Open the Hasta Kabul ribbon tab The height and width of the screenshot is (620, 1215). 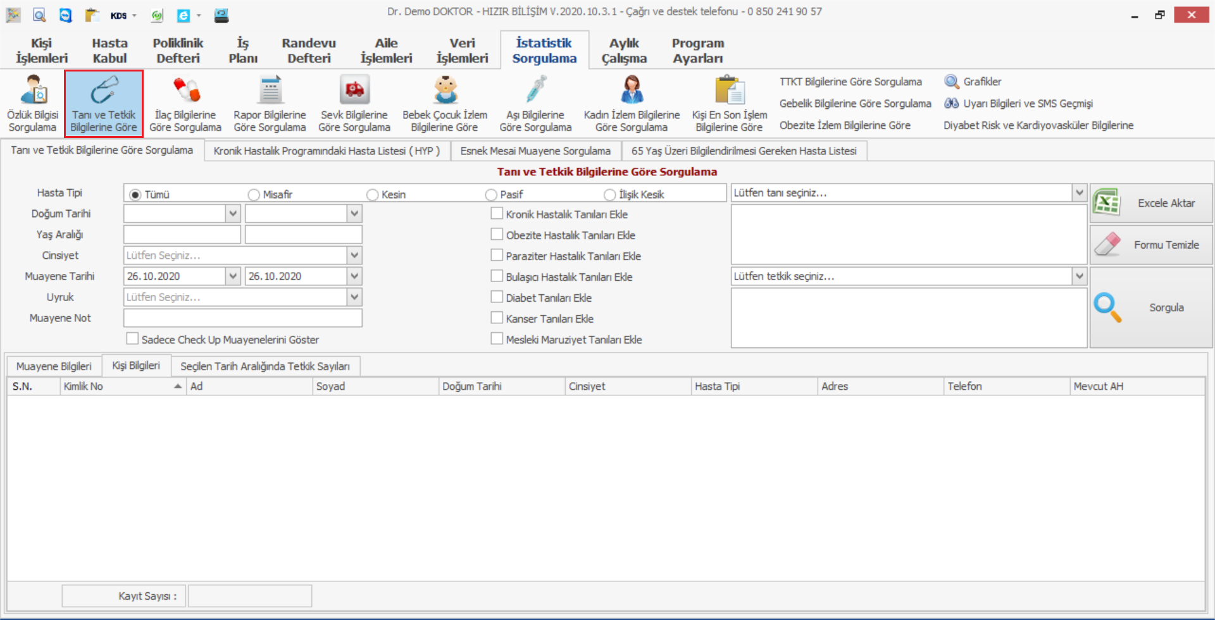110,51
